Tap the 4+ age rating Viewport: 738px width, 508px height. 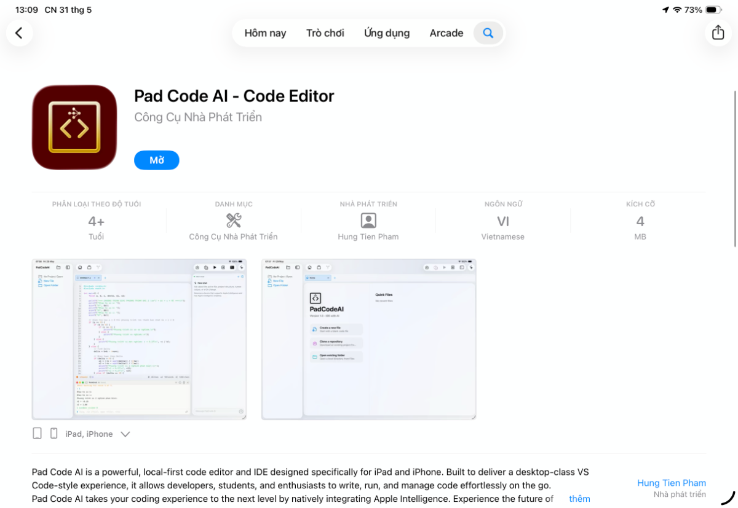click(97, 221)
